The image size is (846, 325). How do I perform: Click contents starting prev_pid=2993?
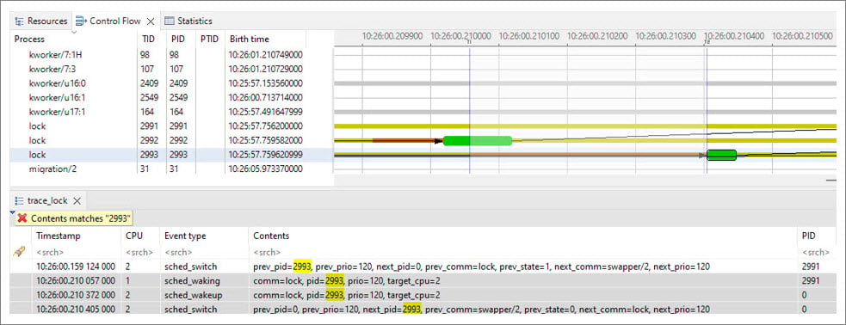(x=481, y=267)
